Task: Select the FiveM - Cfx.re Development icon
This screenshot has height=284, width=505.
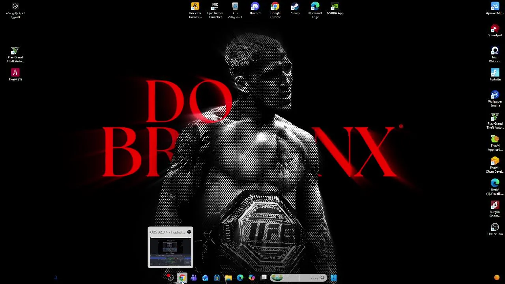Action: [x=495, y=165]
